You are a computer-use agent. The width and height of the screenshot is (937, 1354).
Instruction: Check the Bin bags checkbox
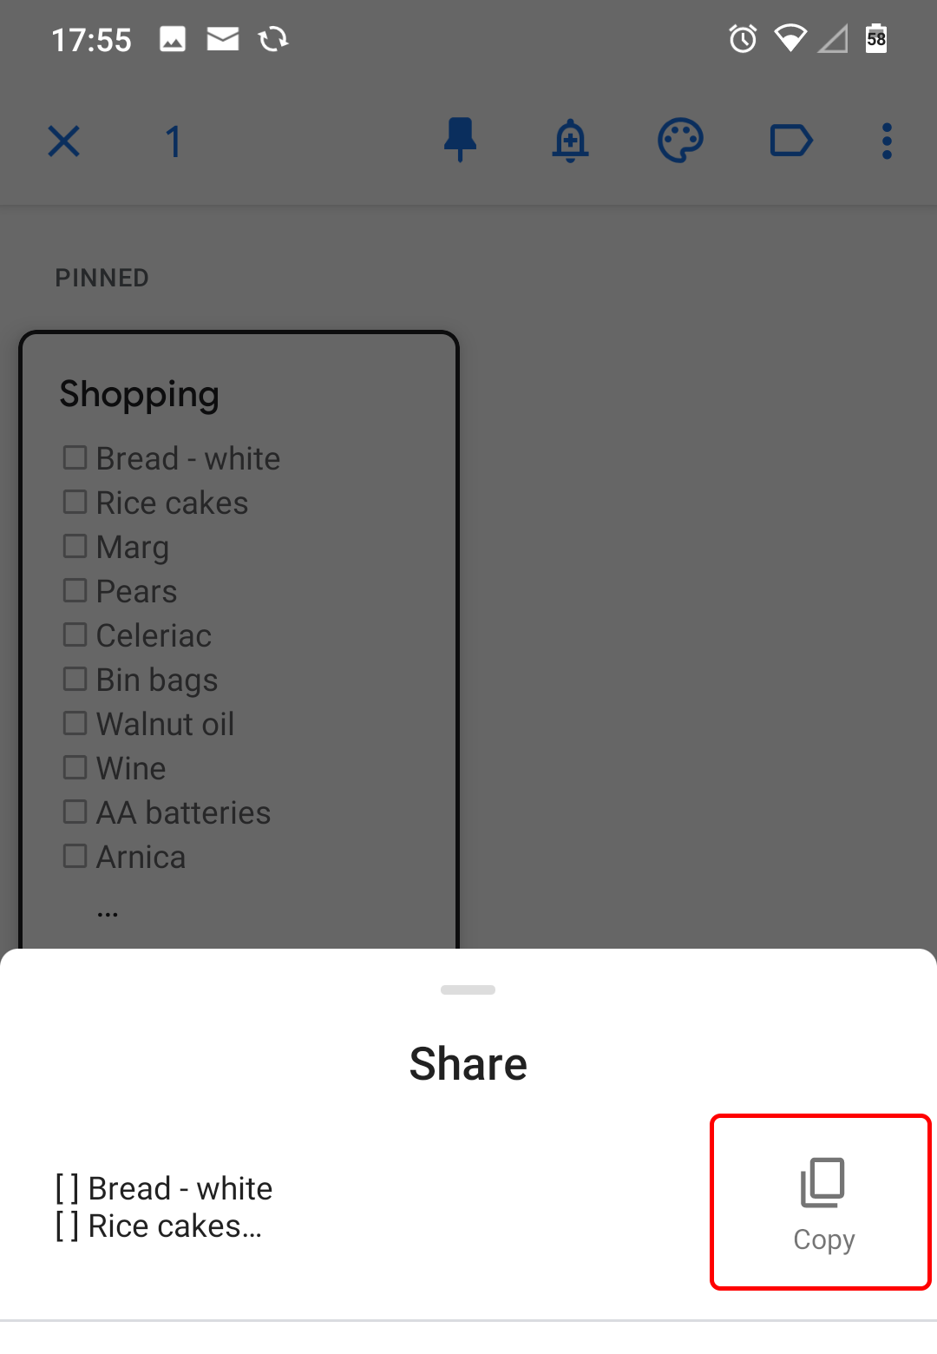75,679
